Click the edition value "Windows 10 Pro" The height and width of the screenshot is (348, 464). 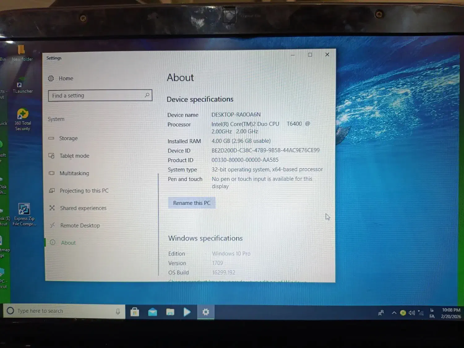231,253
